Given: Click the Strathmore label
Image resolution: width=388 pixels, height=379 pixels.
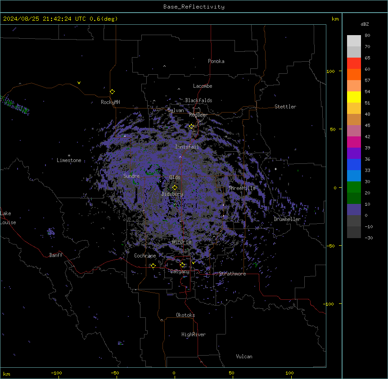Looking at the screenshot, I should 232,274.
